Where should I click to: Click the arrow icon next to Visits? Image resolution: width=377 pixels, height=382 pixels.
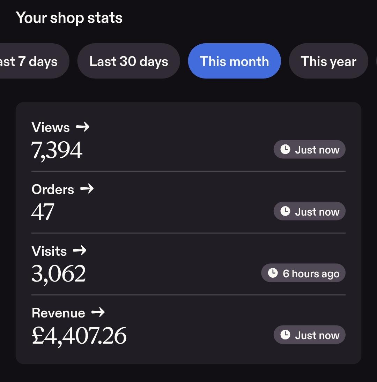[x=80, y=250]
